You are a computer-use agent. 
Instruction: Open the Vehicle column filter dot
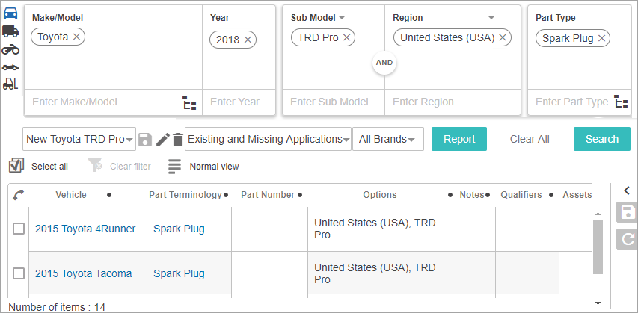[x=109, y=195]
